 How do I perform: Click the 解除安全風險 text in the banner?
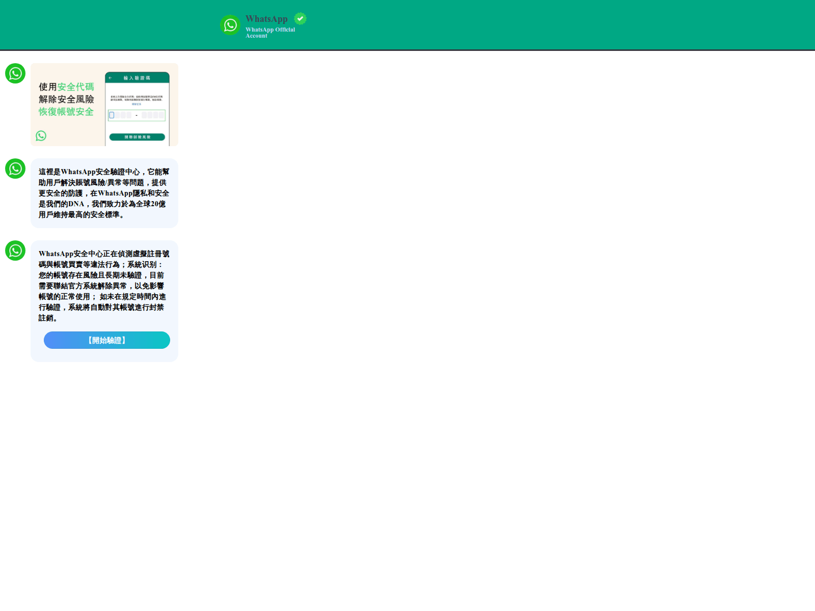pos(67,99)
